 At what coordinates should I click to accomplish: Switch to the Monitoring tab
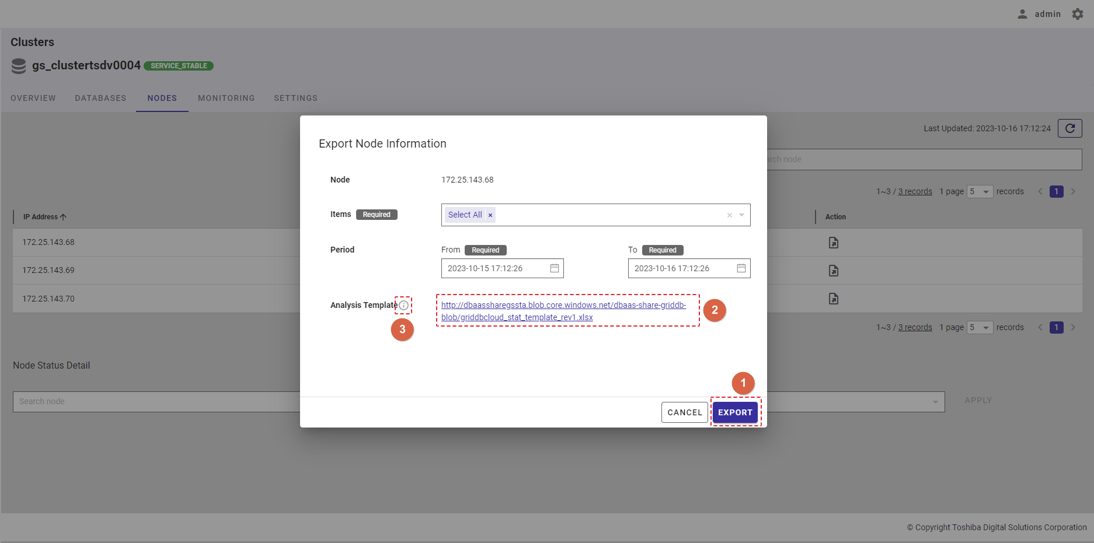coord(226,98)
